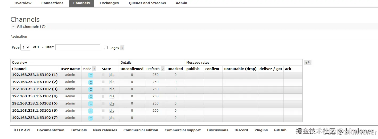The width and height of the screenshot is (378, 139).
Task: Open the Connections tab
Action: click(52, 3)
